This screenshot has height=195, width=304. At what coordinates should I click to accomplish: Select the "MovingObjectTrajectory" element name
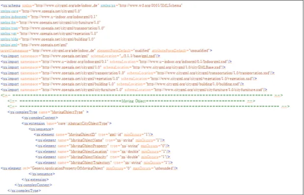[x=91, y=163]
